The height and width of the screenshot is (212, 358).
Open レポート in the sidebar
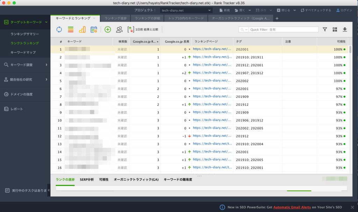point(17,109)
